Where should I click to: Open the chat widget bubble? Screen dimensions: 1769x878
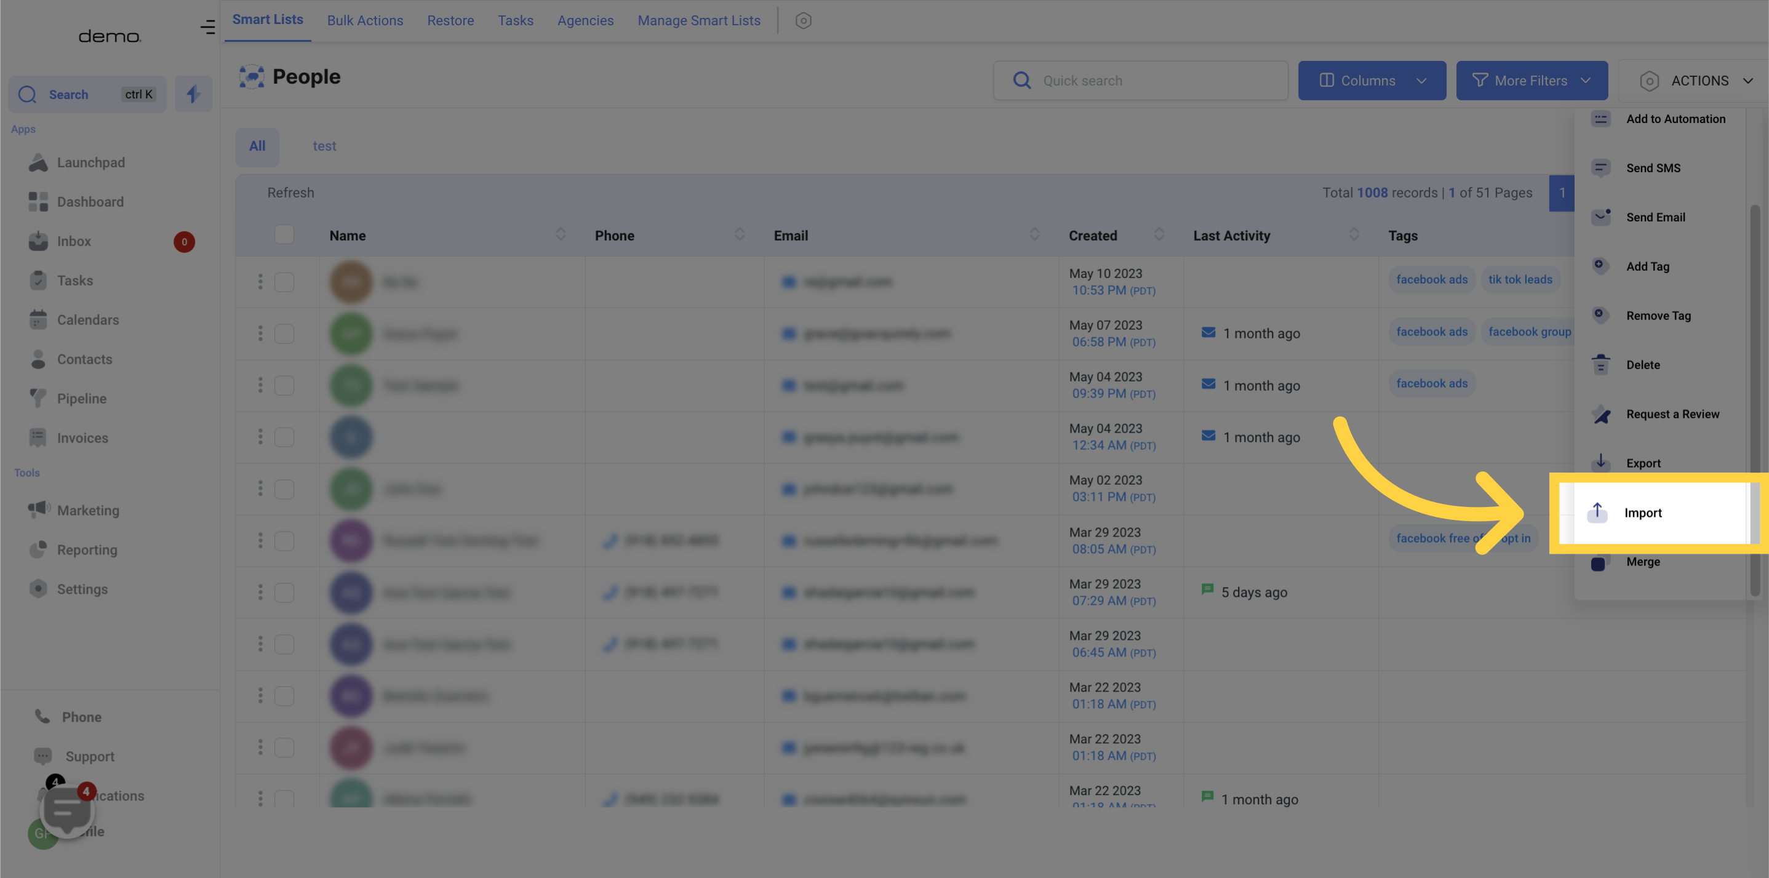(66, 811)
